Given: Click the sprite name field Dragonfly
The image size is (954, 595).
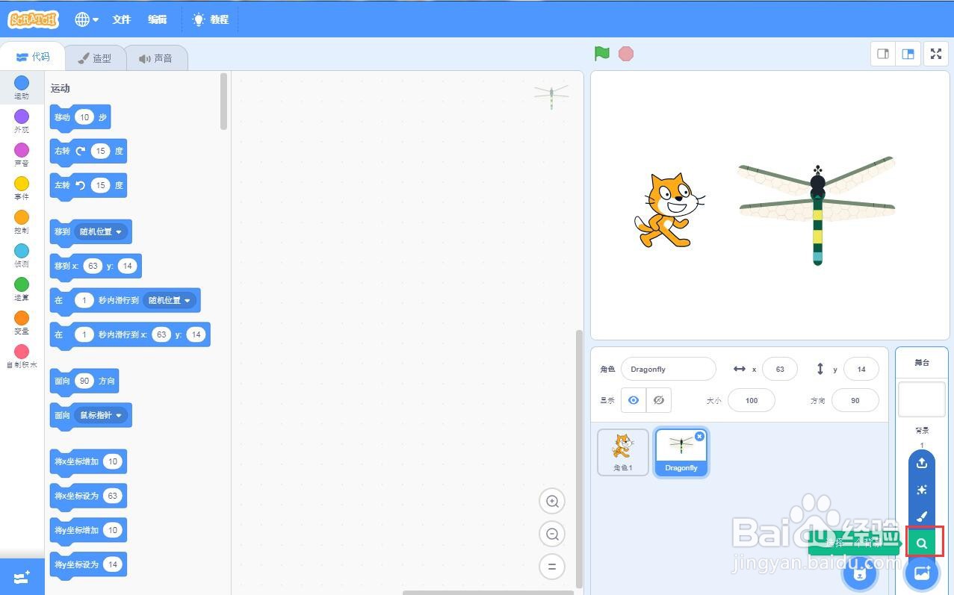Looking at the screenshot, I should point(668,369).
